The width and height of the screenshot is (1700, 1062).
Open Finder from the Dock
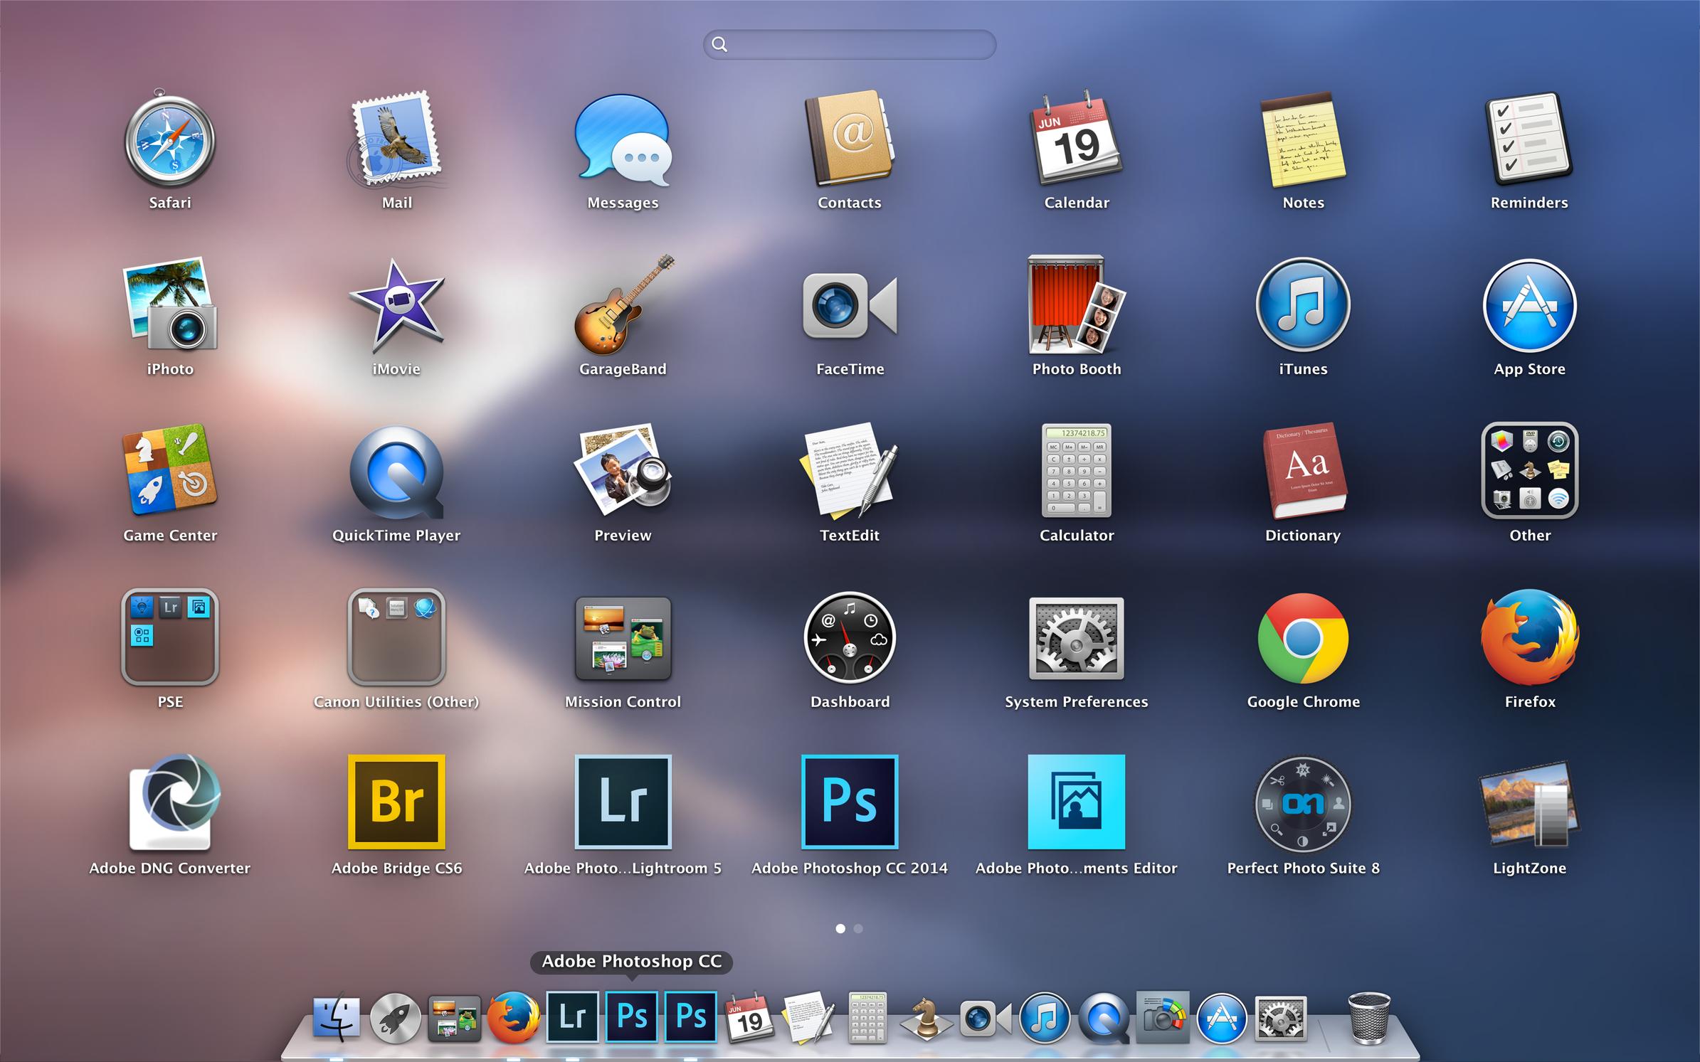(336, 1018)
